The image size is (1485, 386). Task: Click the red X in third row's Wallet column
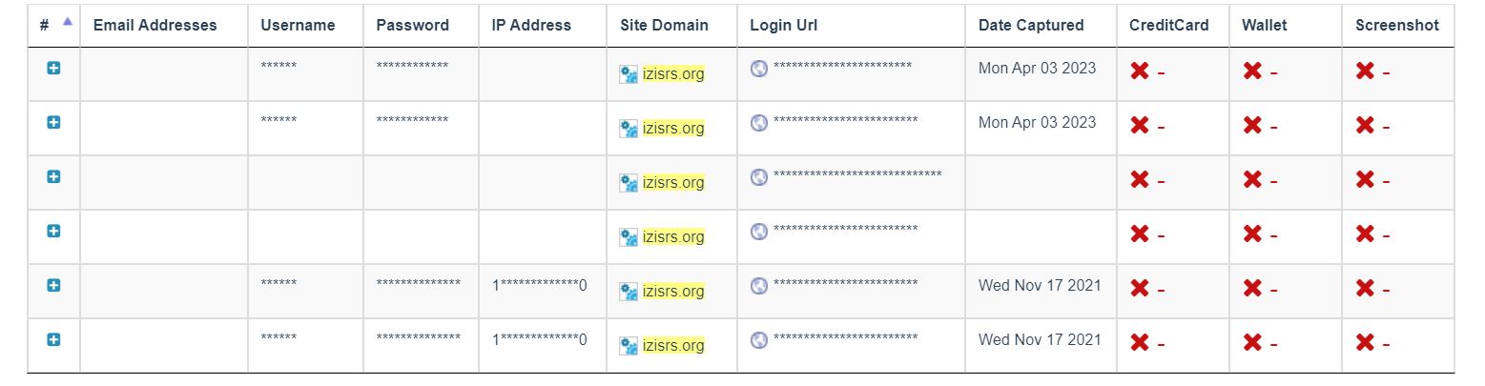coord(1252,180)
